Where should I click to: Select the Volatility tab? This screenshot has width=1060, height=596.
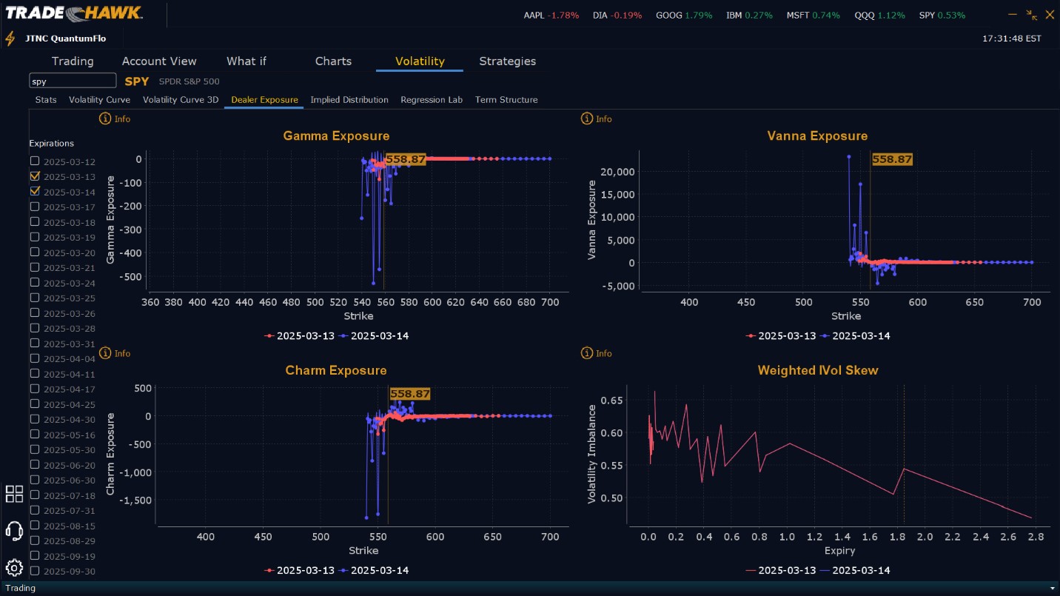click(x=420, y=61)
